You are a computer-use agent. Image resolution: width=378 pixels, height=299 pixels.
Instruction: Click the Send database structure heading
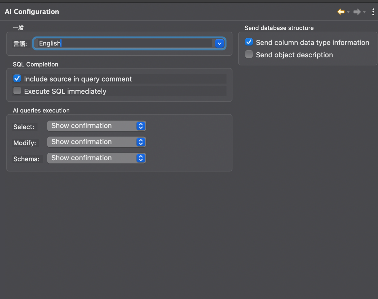coord(279,28)
